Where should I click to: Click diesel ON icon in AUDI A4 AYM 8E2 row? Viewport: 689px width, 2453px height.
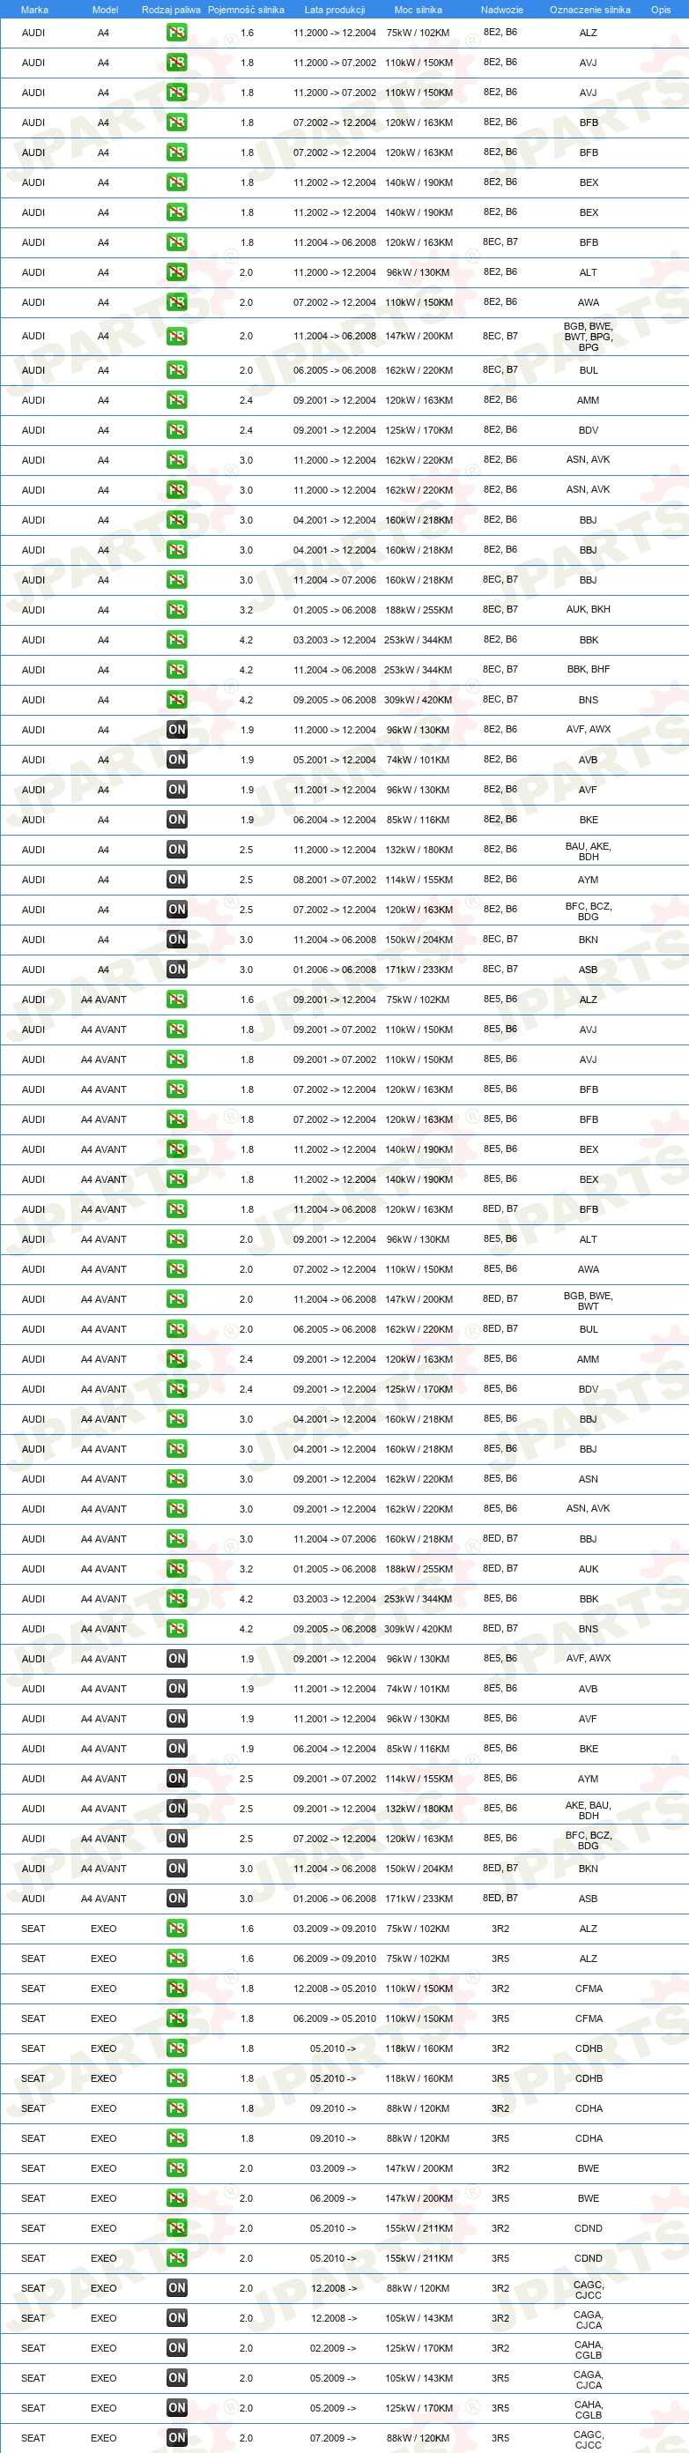(x=177, y=880)
